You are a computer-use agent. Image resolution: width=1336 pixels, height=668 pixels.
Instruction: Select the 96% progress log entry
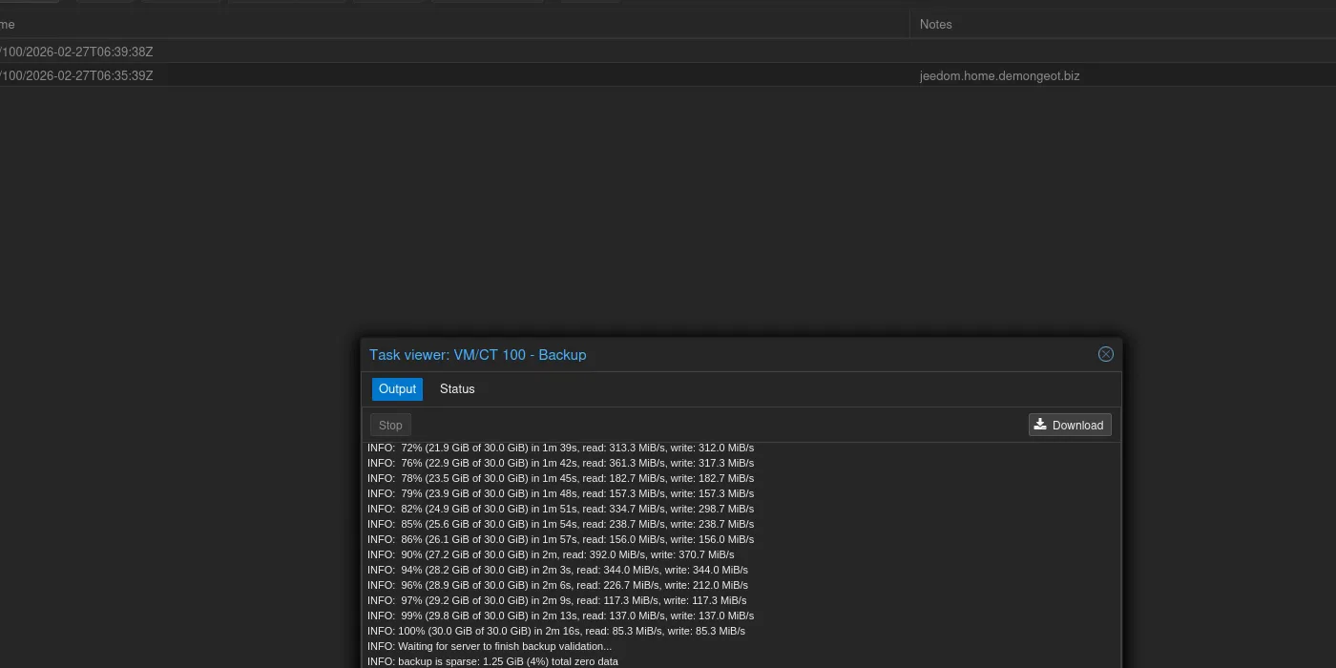click(557, 585)
